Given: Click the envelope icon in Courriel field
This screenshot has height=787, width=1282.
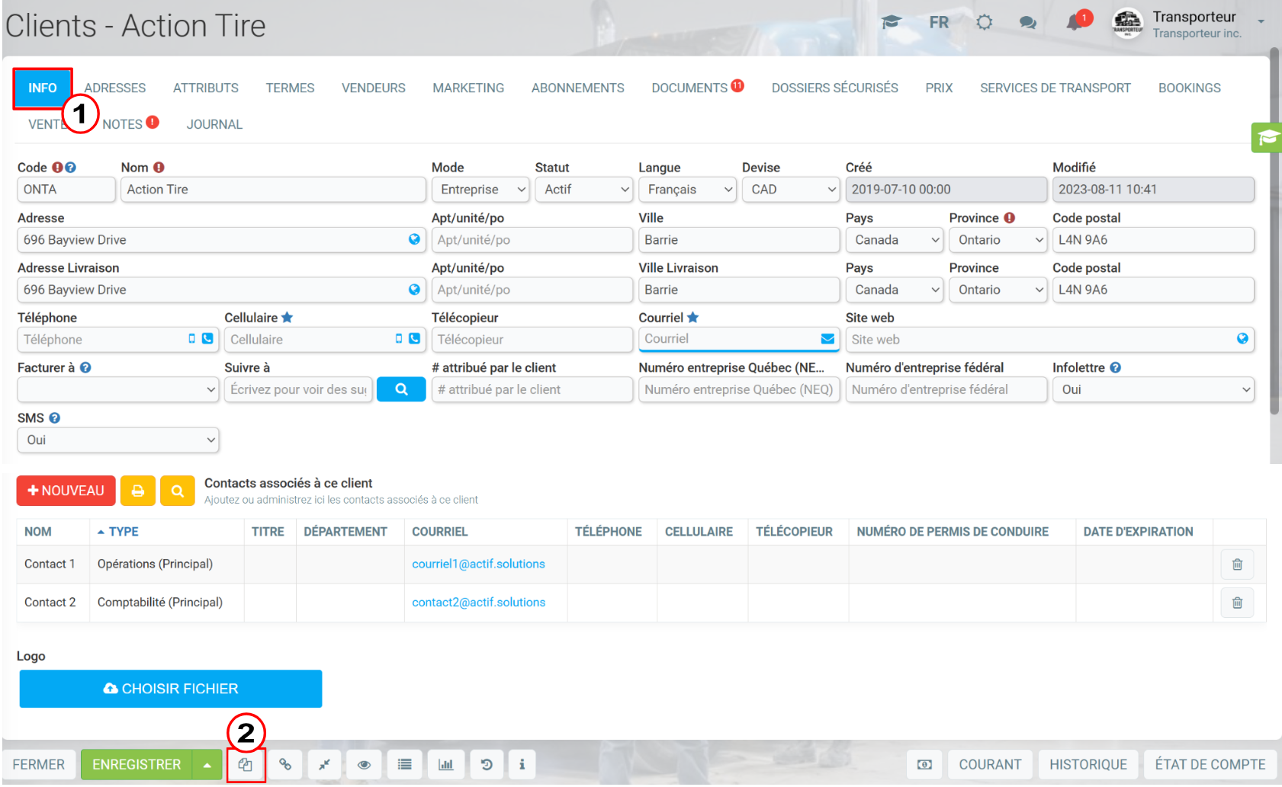Looking at the screenshot, I should 827,339.
